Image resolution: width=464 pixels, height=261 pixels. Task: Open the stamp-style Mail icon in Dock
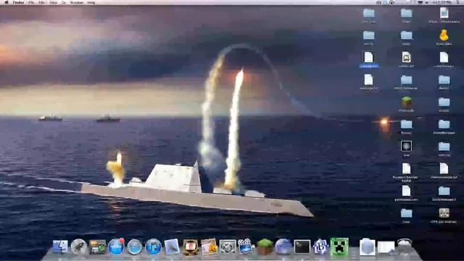coord(172,246)
